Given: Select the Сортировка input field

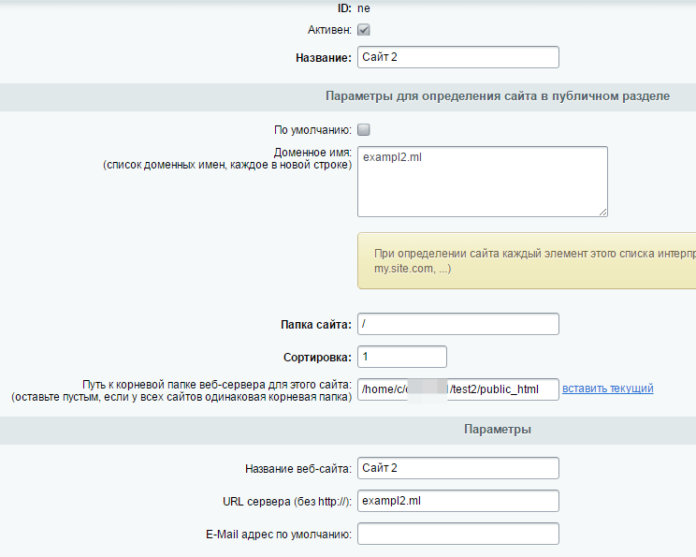Looking at the screenshot, I should click(x=401, y=357).
